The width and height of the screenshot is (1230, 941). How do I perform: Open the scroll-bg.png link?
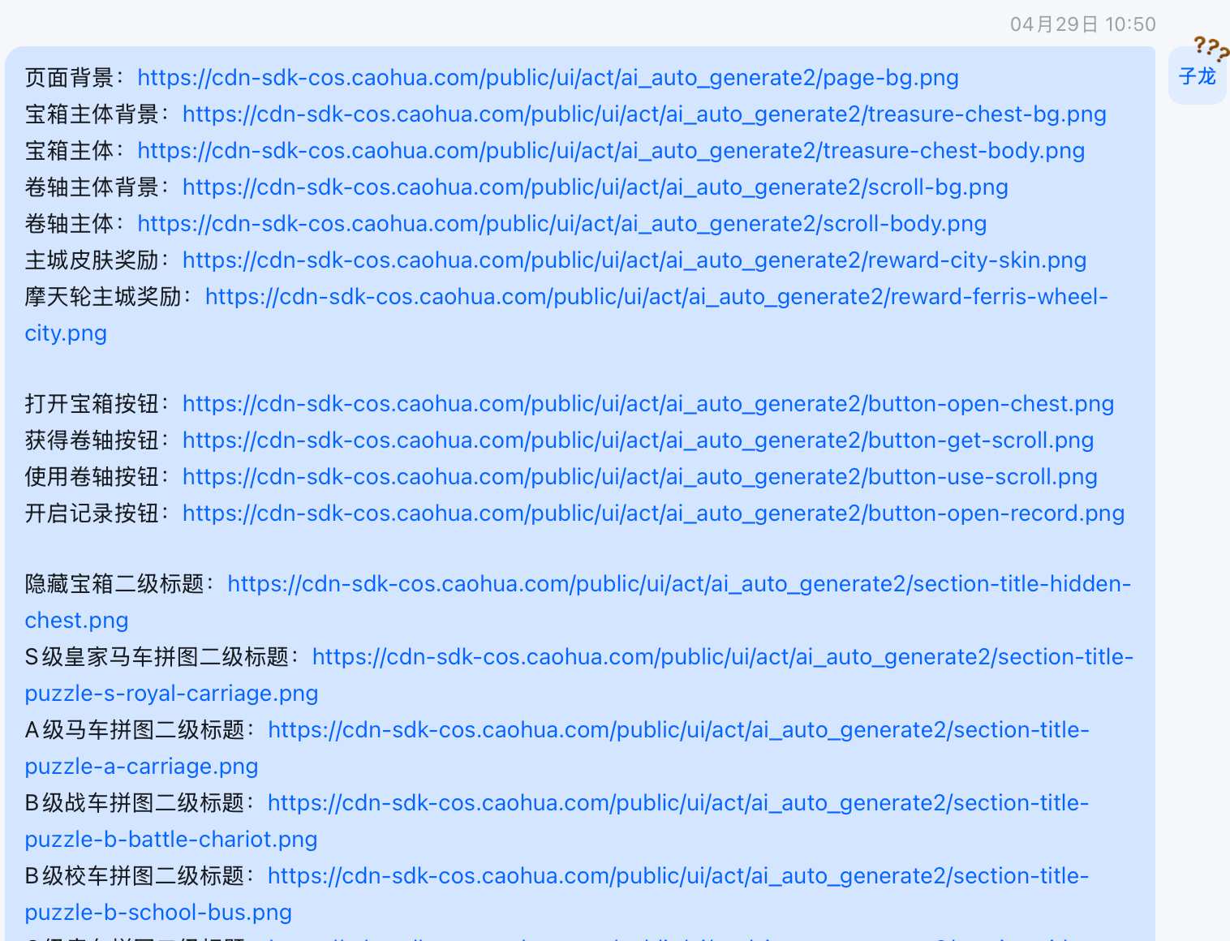(596, 187)
